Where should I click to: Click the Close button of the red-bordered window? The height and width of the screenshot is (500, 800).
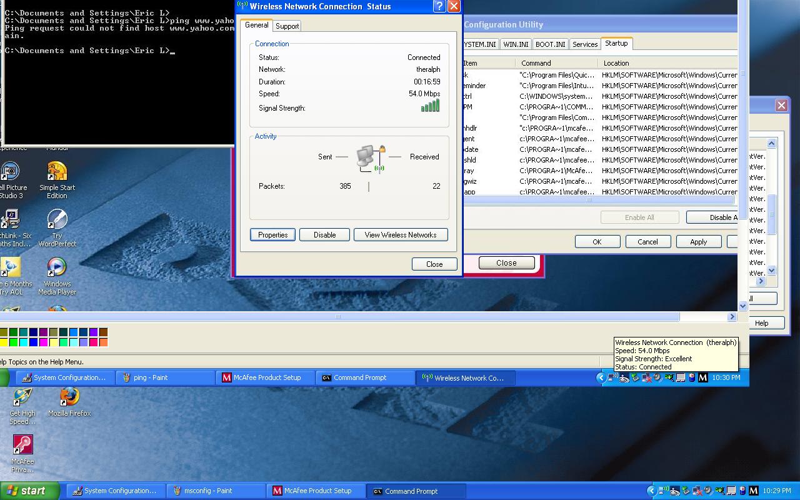506,262
